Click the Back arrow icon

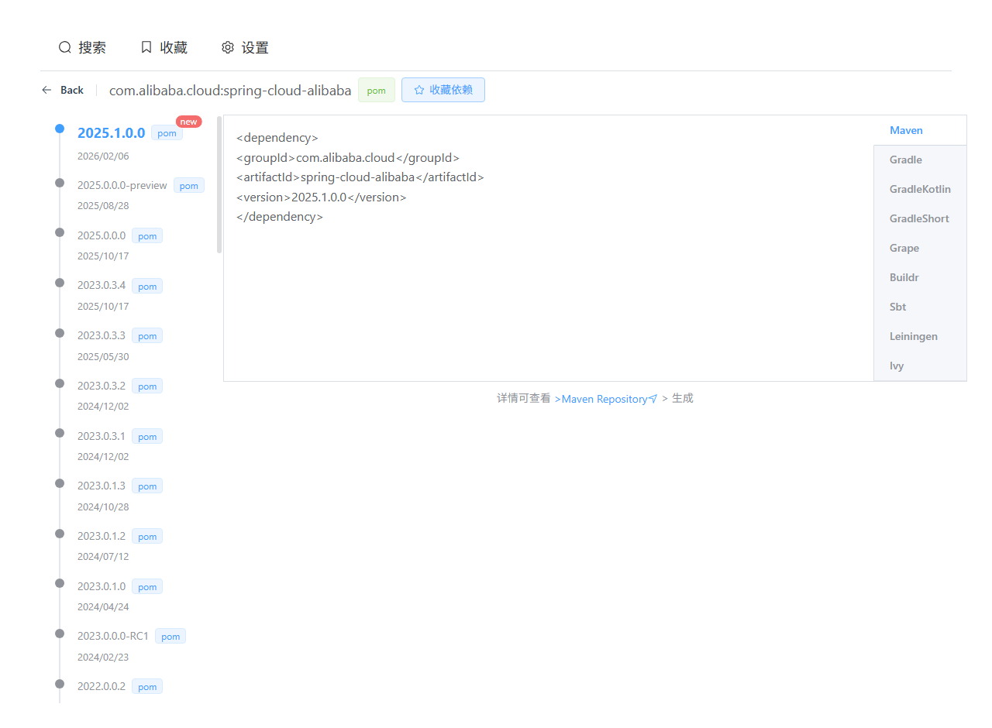(46, 90)
